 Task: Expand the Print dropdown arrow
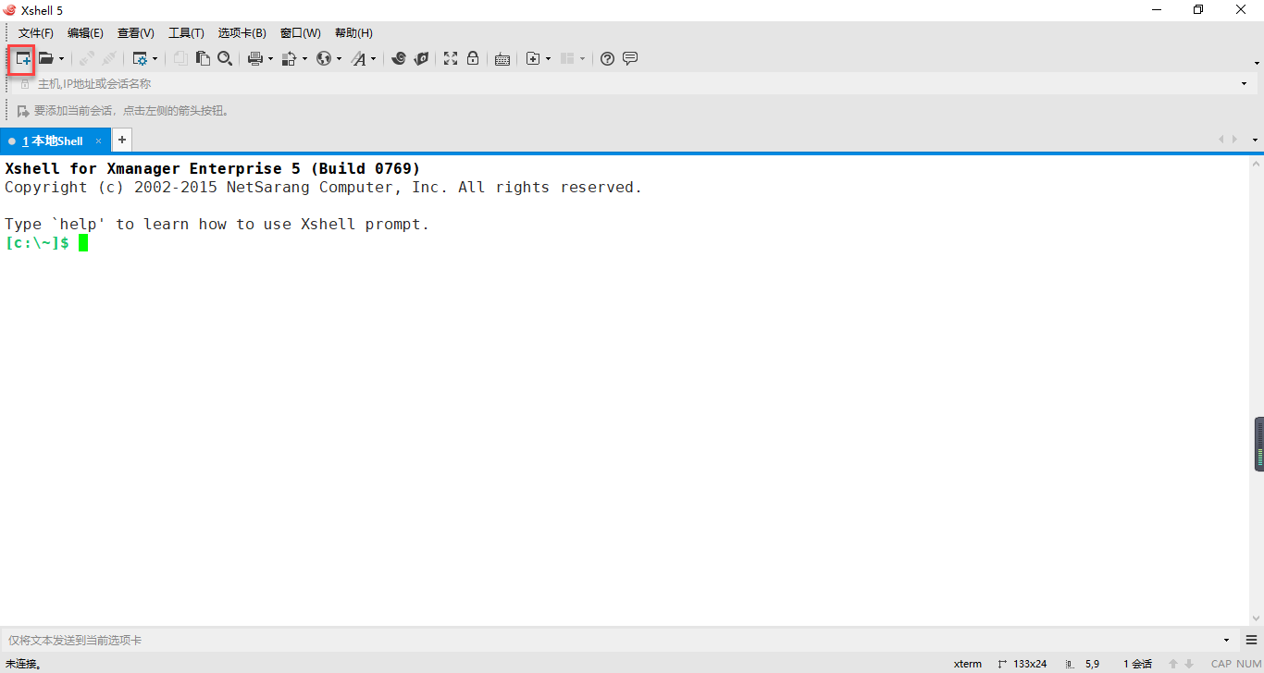270,59
